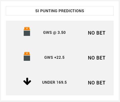Image resolution: width=120 pixels, height=102 pixels.
Task: Select the 169.5 total points number
Action: point(62,82)
